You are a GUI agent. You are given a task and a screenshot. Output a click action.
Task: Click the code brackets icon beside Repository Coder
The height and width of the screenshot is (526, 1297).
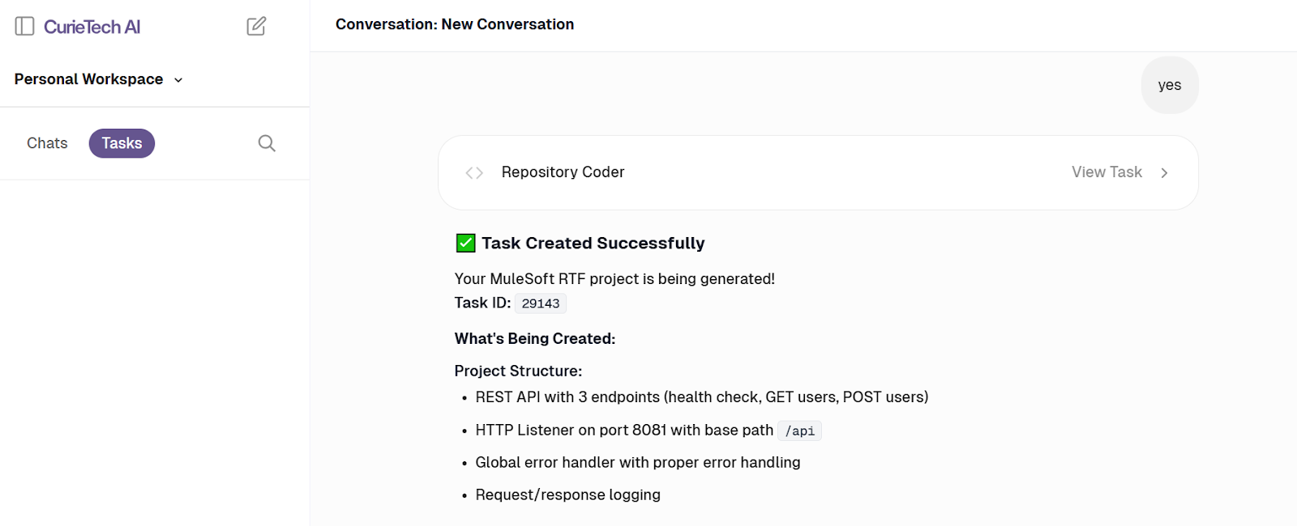[x=474, y=172]
